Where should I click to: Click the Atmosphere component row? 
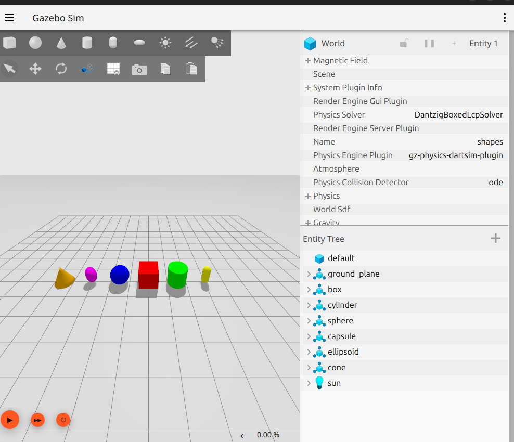pyautogui.click(x=404, y=168)
